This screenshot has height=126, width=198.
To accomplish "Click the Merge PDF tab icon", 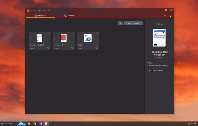I will [x=36, y=16].
